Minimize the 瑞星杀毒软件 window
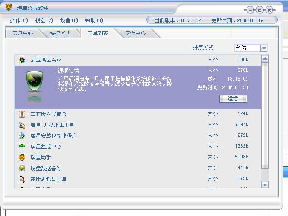This screenshot has height=216, width=288. (250, 10)
